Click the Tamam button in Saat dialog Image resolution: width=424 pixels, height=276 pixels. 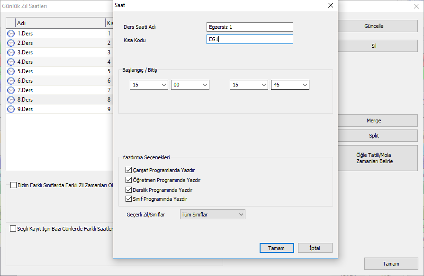276,248
